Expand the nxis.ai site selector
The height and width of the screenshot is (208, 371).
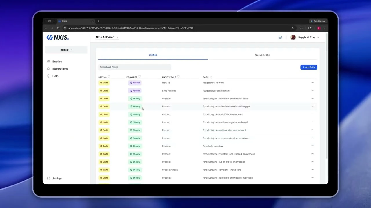(66, 50)
